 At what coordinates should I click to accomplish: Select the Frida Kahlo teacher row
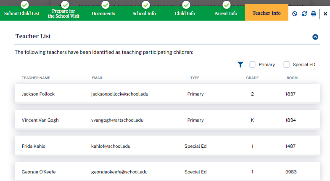(x=167, y=146)
